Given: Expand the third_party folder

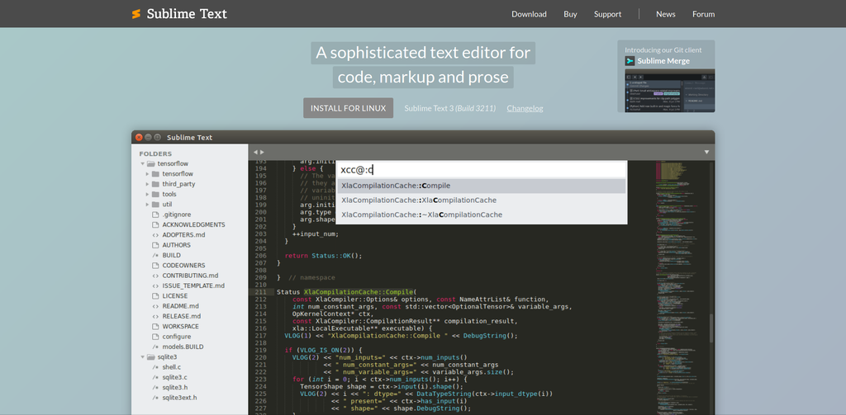Looking at the screenshot, I should 147,184.
